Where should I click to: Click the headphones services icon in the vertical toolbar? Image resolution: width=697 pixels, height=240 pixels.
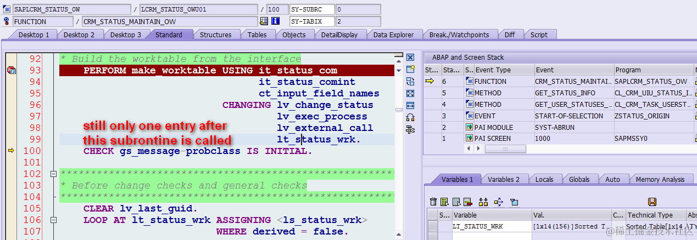click(410, 117)
